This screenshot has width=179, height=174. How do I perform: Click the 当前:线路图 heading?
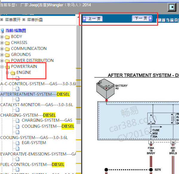pyautogui.click(x=16, y=30)
